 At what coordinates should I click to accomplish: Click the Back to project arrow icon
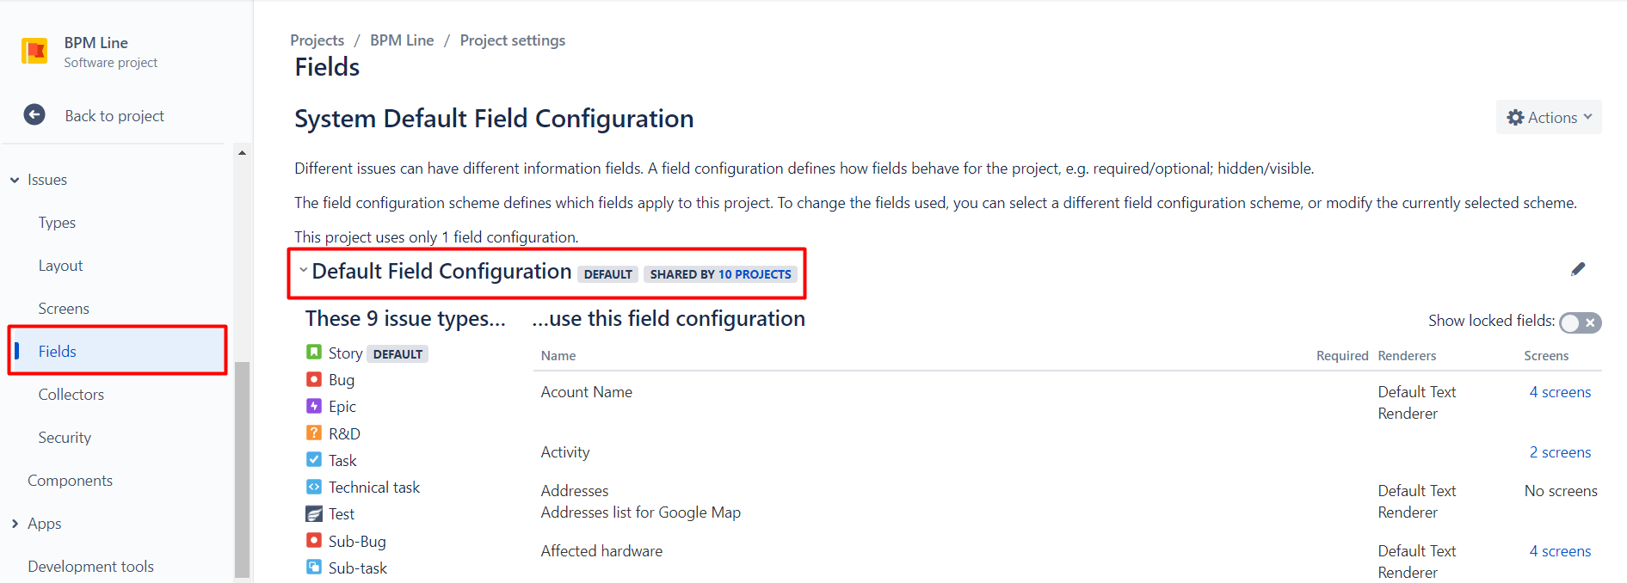pyautogui.click(x=34, y=115)
